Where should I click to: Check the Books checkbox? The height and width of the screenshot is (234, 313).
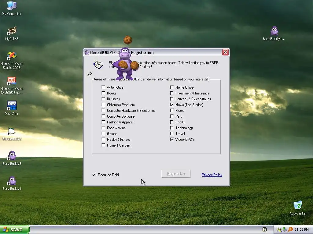coord(103,93)
